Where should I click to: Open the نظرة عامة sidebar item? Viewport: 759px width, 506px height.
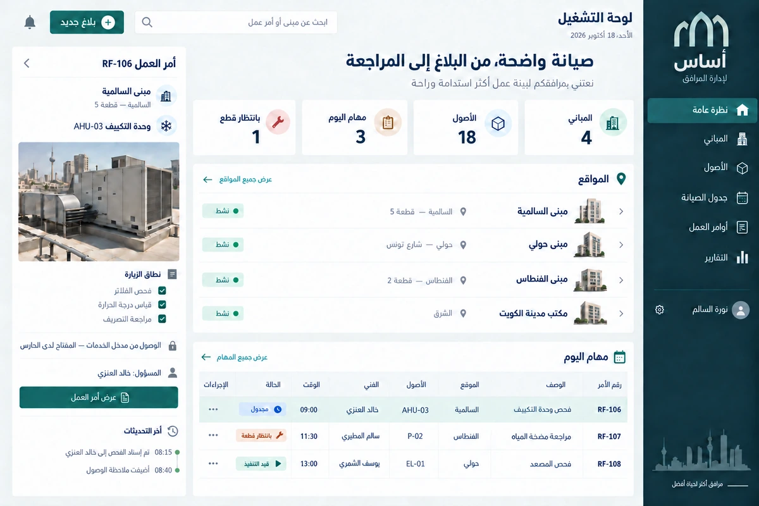click(701, 110)
